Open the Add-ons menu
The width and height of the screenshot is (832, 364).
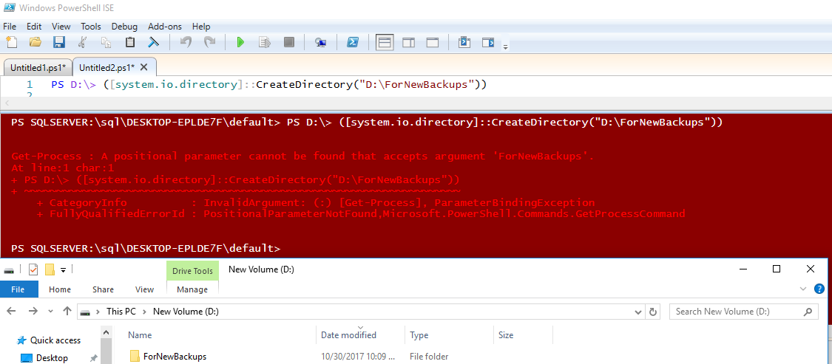(x=164, y=27)
